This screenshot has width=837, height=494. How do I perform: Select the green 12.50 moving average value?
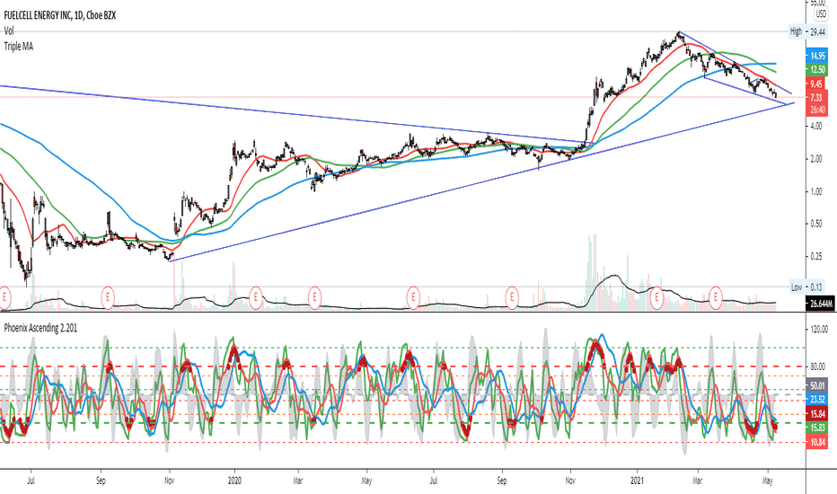tap(816, 69)
